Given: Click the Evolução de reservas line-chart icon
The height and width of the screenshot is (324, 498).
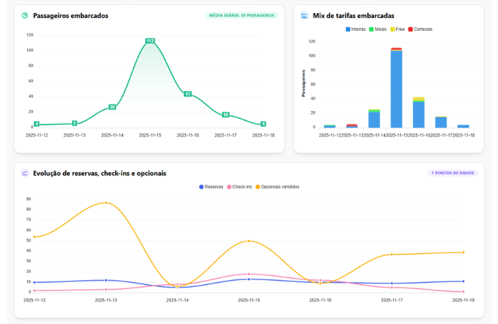Looking at the screenshot, I should coord(25,173).
